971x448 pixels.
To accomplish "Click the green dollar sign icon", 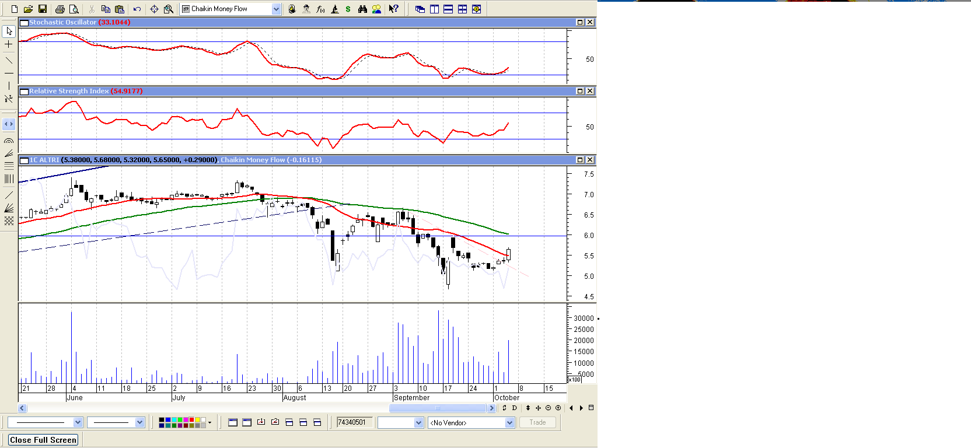I will click(348, 9).
